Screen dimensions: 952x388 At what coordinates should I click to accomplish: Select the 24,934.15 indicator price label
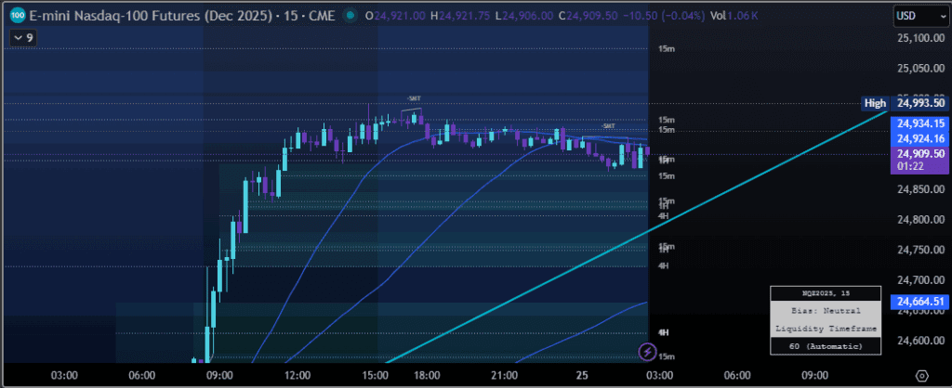tap(919, 123)
